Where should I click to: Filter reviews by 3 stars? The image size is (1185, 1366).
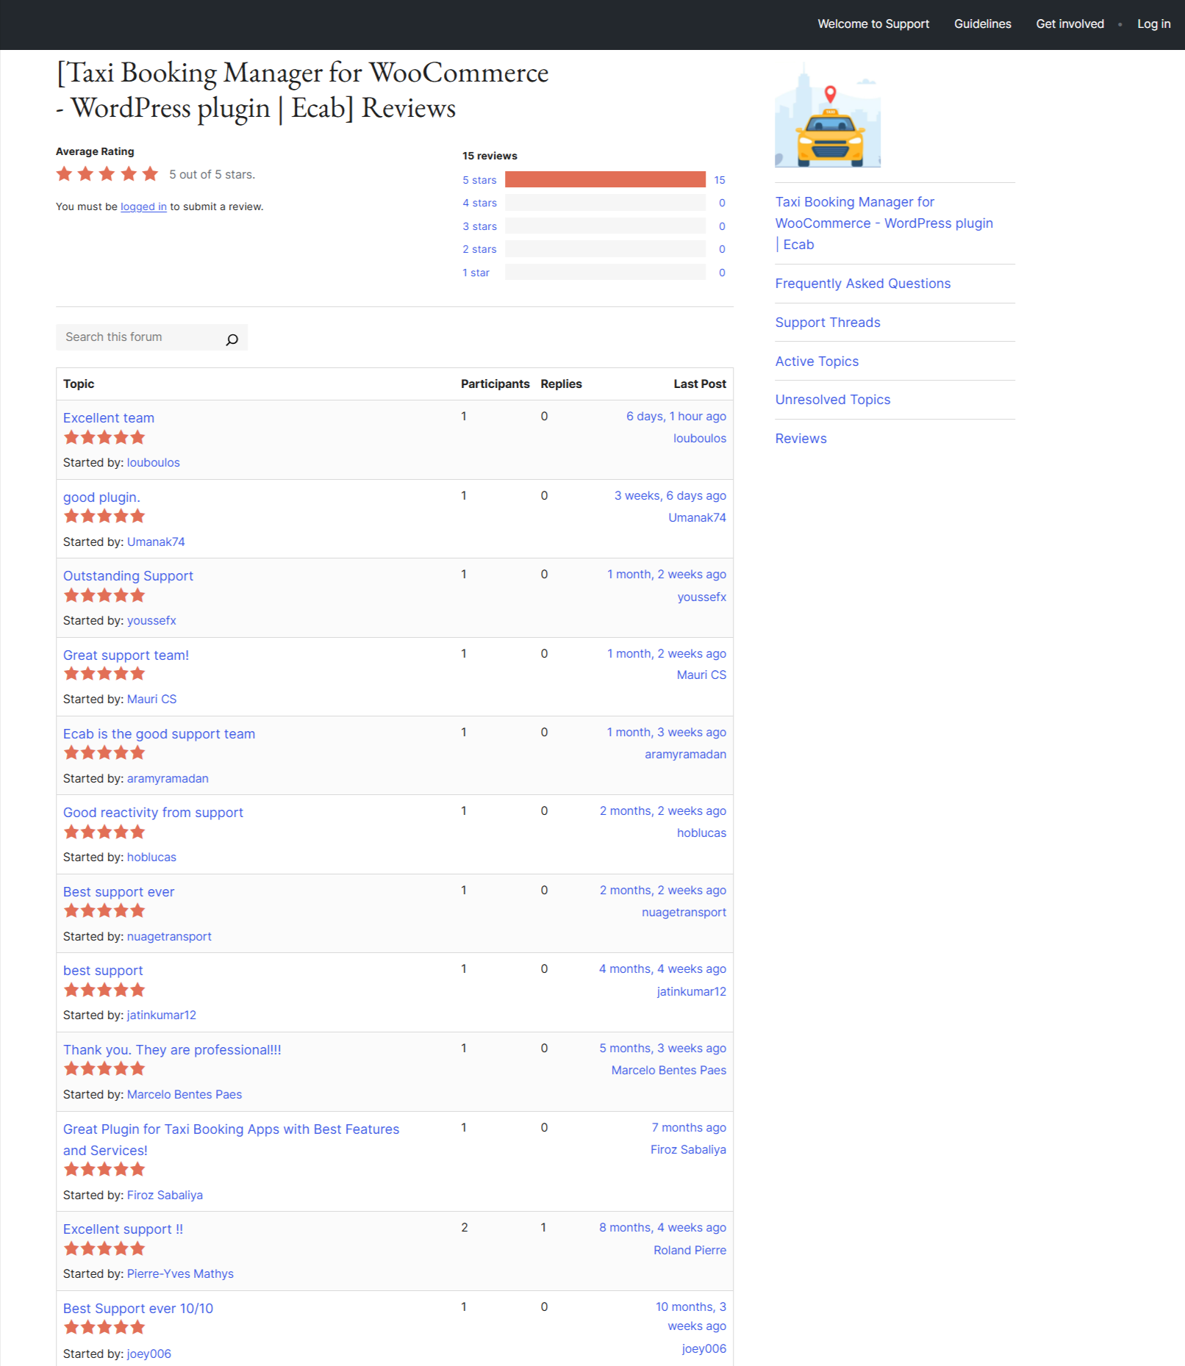pyautogui.click(x=479, y=226)
